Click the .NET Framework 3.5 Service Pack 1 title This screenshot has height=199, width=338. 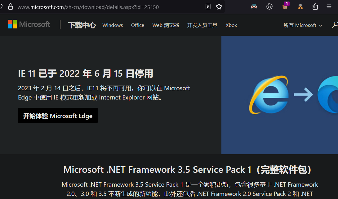[187, 170]
